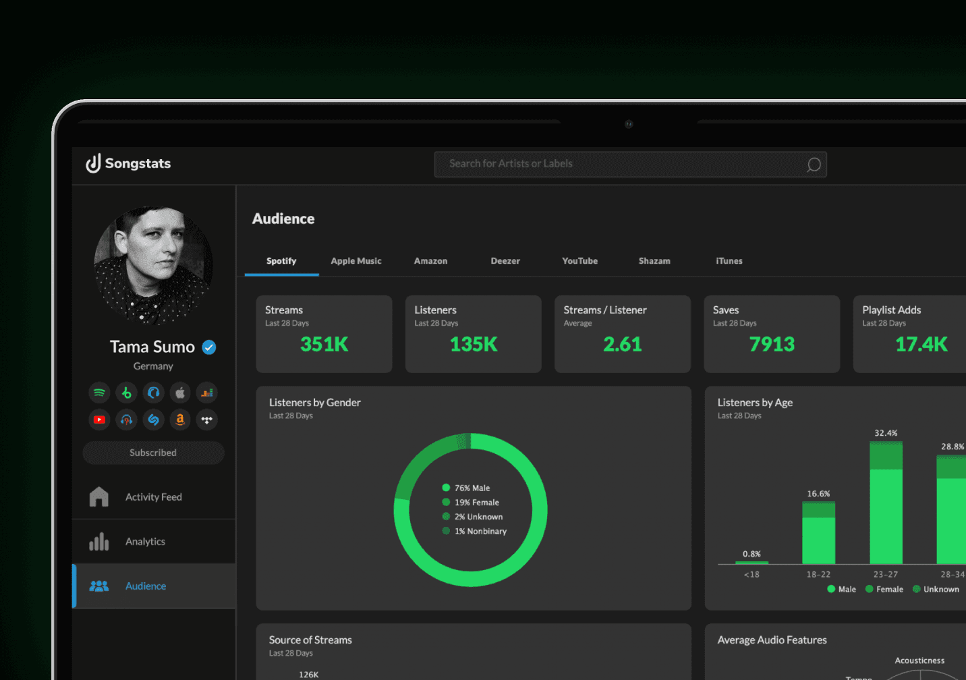
Task: Click the Streams / Listener 2.61 card
Action: coord(623,334)
